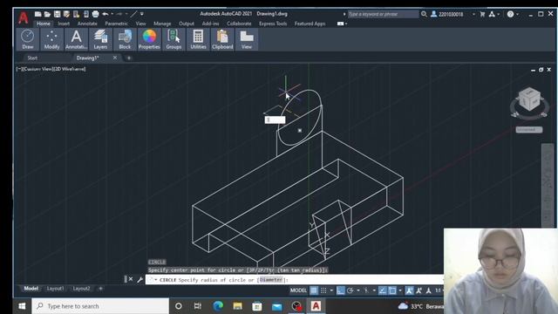Open the Utilities calculator panel
This screenshot has width=558, height=314.
tap(198, 39)
